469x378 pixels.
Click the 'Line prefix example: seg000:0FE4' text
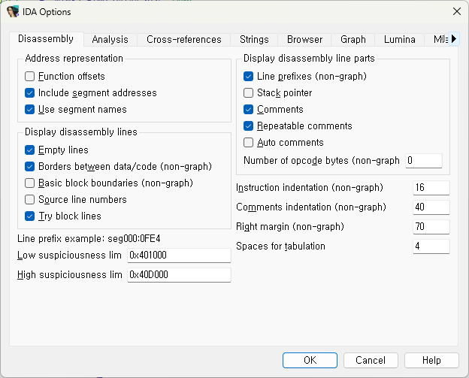point(89,239)
